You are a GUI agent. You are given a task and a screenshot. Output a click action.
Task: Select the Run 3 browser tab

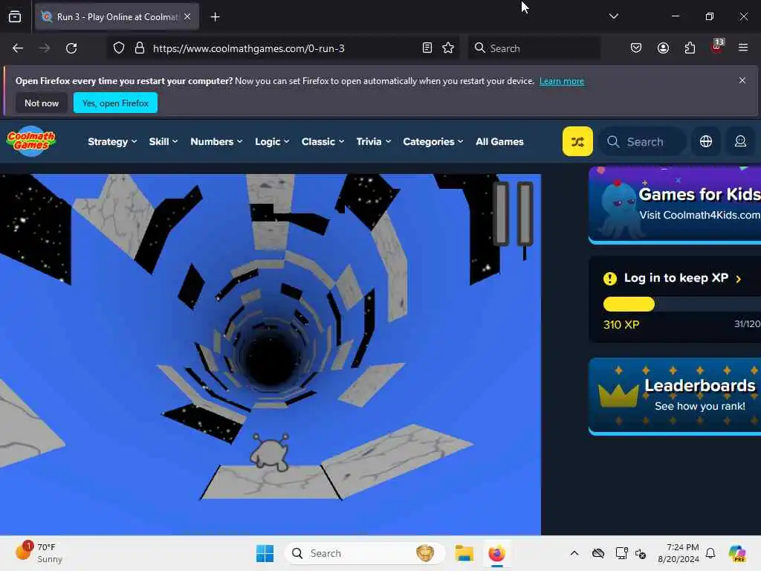pos(117,16)
